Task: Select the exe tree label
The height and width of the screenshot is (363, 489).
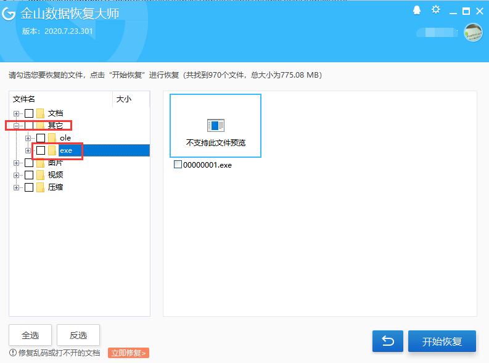Action: [x=66, y=150]
